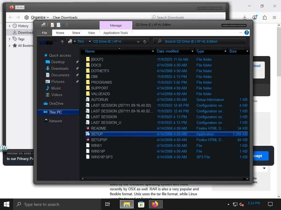The height and width of the screenshot is (210, 281).
Task: Open Task View on taskbar
Action: (x=108, y=204)
